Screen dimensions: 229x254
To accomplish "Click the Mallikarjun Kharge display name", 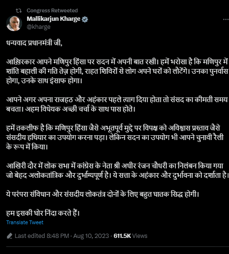I will coord(54,19).
